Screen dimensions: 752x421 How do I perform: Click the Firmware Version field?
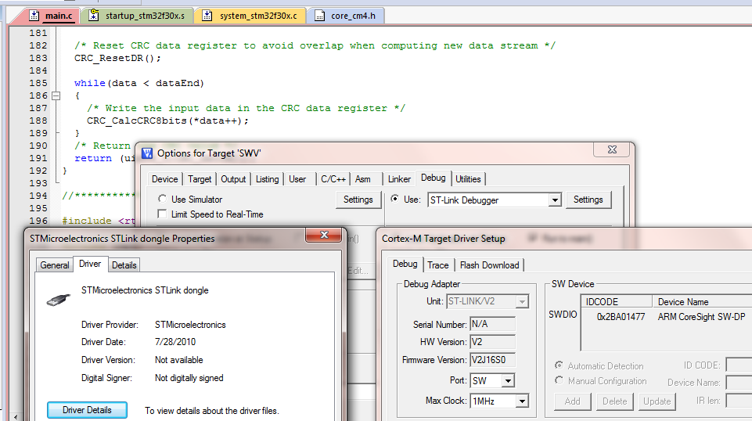492,360
